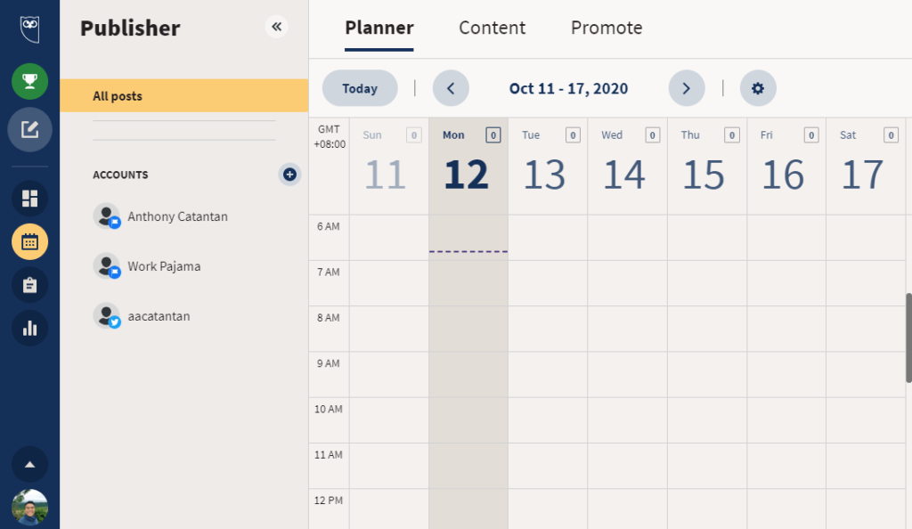Switch to the Promote tab
This screenshot has height=529, width=912.
coord(607,28)
